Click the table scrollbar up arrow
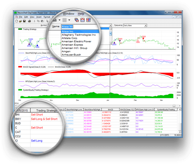The width and height of the screenshot is (195, 164). [180, 110]
